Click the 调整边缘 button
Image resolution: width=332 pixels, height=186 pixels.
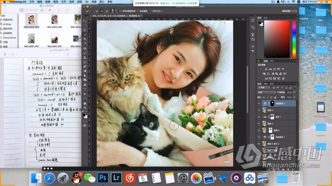coord(157,11)
